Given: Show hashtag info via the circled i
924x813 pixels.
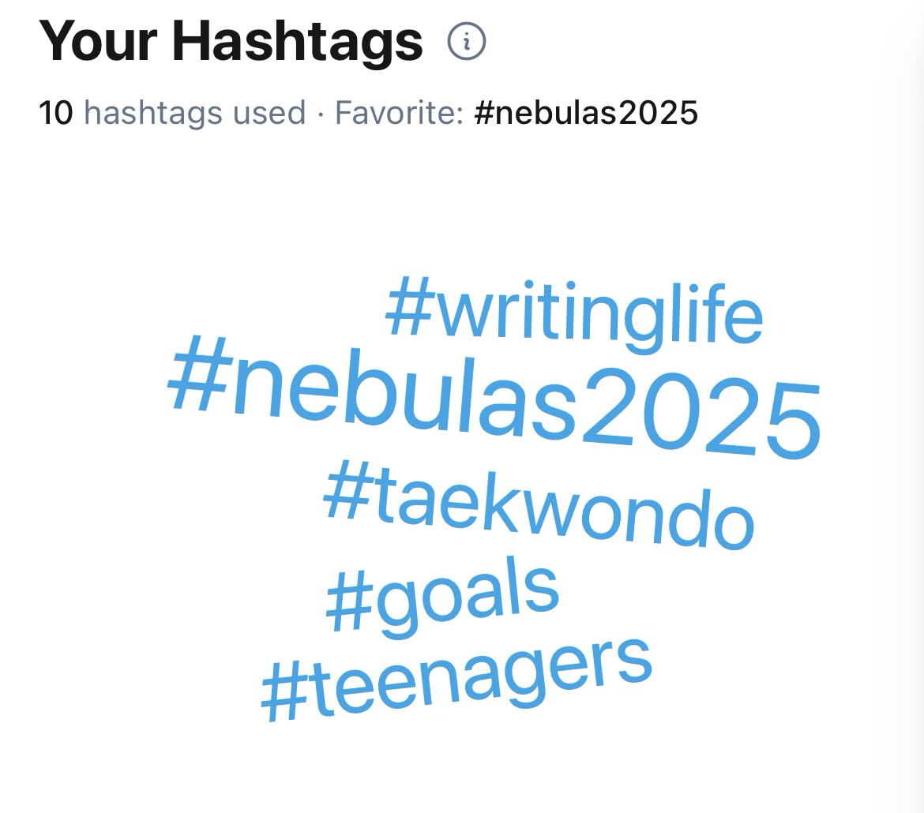Looking at the screenshot, I should point(467,41).
